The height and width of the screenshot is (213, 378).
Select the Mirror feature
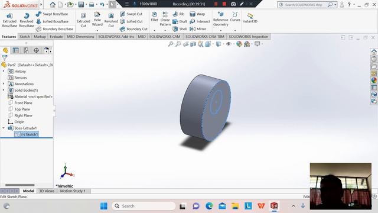198,29
